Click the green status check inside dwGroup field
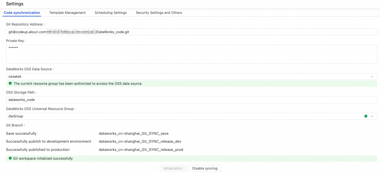 point(366,116)
